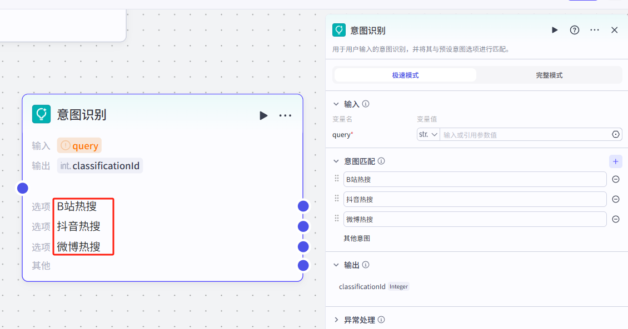
Task: Run the intent node from the panel header play icon
Action: pos(555,30)
